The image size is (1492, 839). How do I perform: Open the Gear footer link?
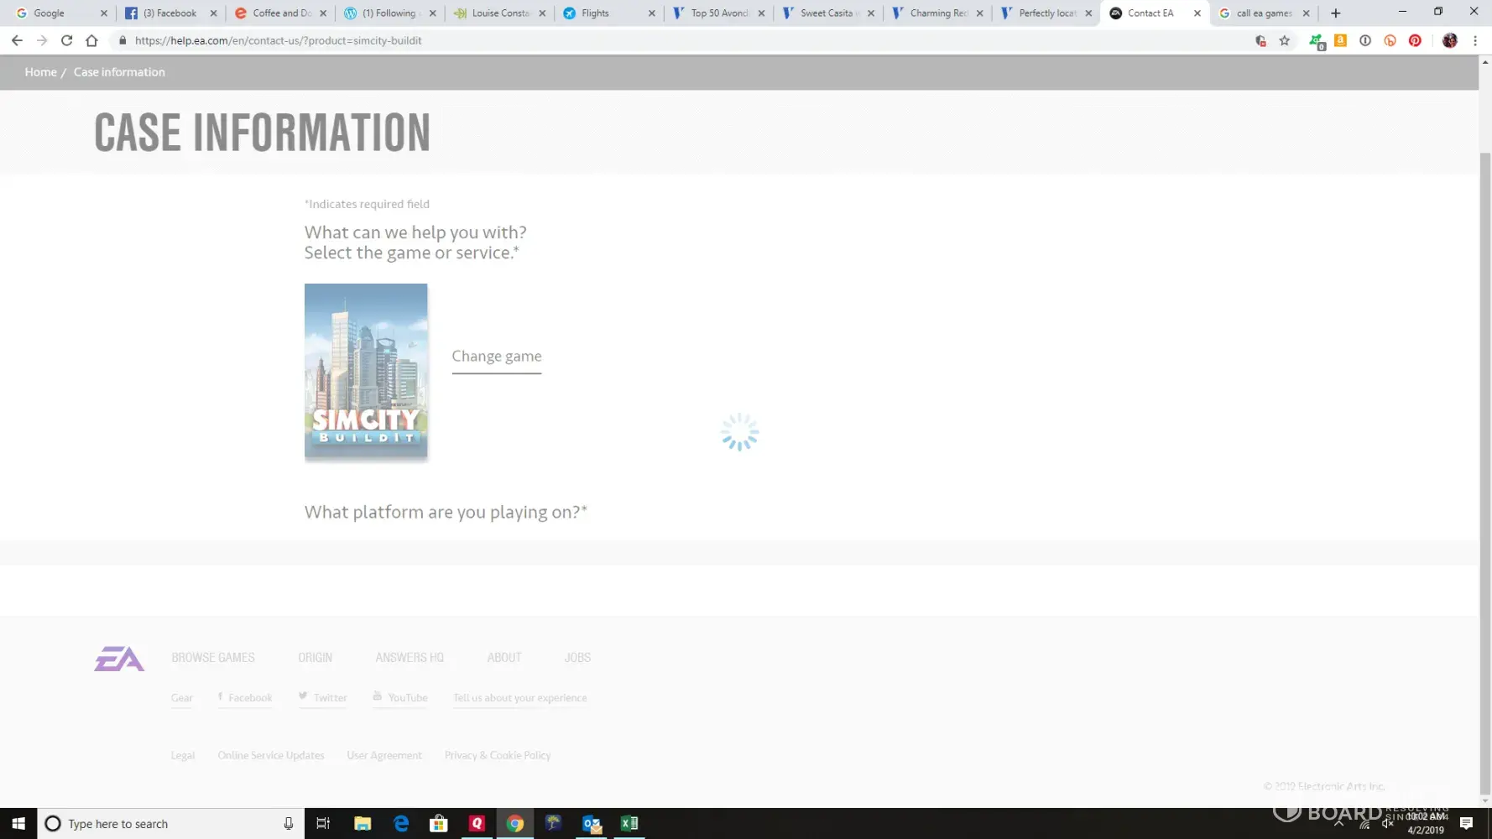coord(182,698)
